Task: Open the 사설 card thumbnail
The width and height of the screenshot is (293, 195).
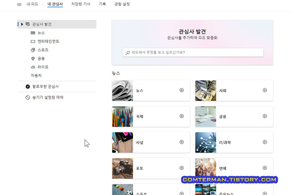Action: point(123,142)
